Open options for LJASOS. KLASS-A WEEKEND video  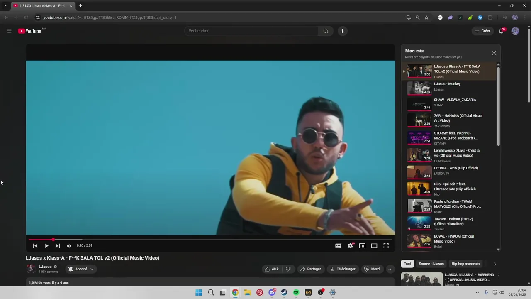click(499, 275)
